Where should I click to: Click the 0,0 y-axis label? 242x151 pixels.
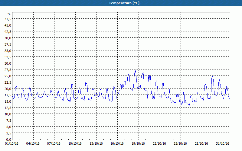point(9,140)
